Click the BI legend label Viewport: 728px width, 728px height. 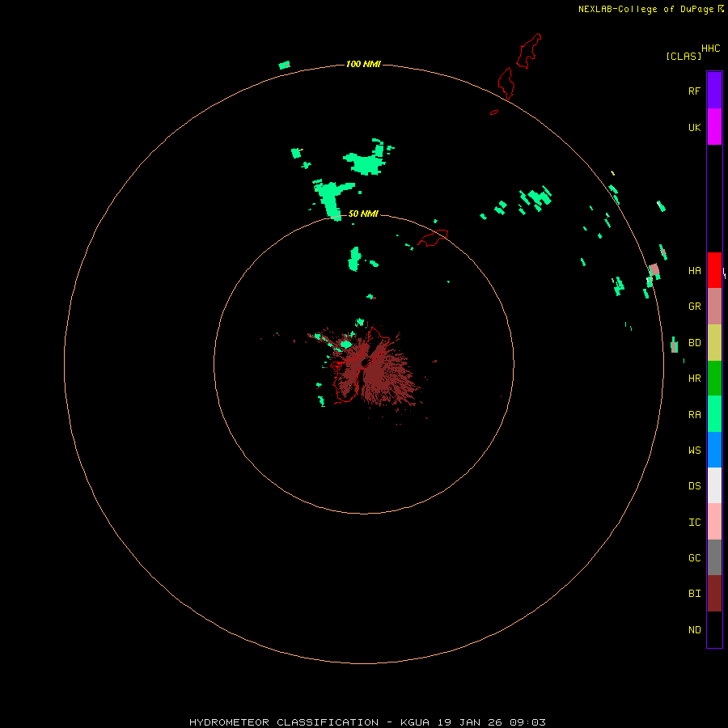point(694,594)
